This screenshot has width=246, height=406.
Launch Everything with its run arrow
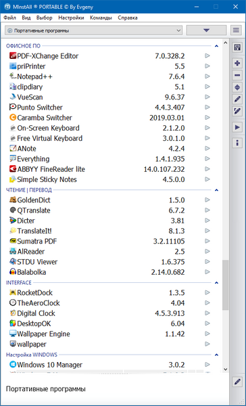(207, 159)
